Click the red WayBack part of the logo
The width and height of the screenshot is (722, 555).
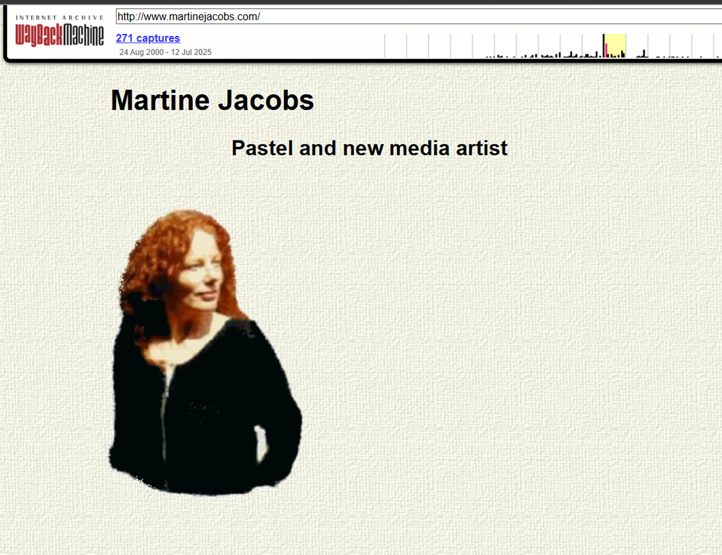38,35
